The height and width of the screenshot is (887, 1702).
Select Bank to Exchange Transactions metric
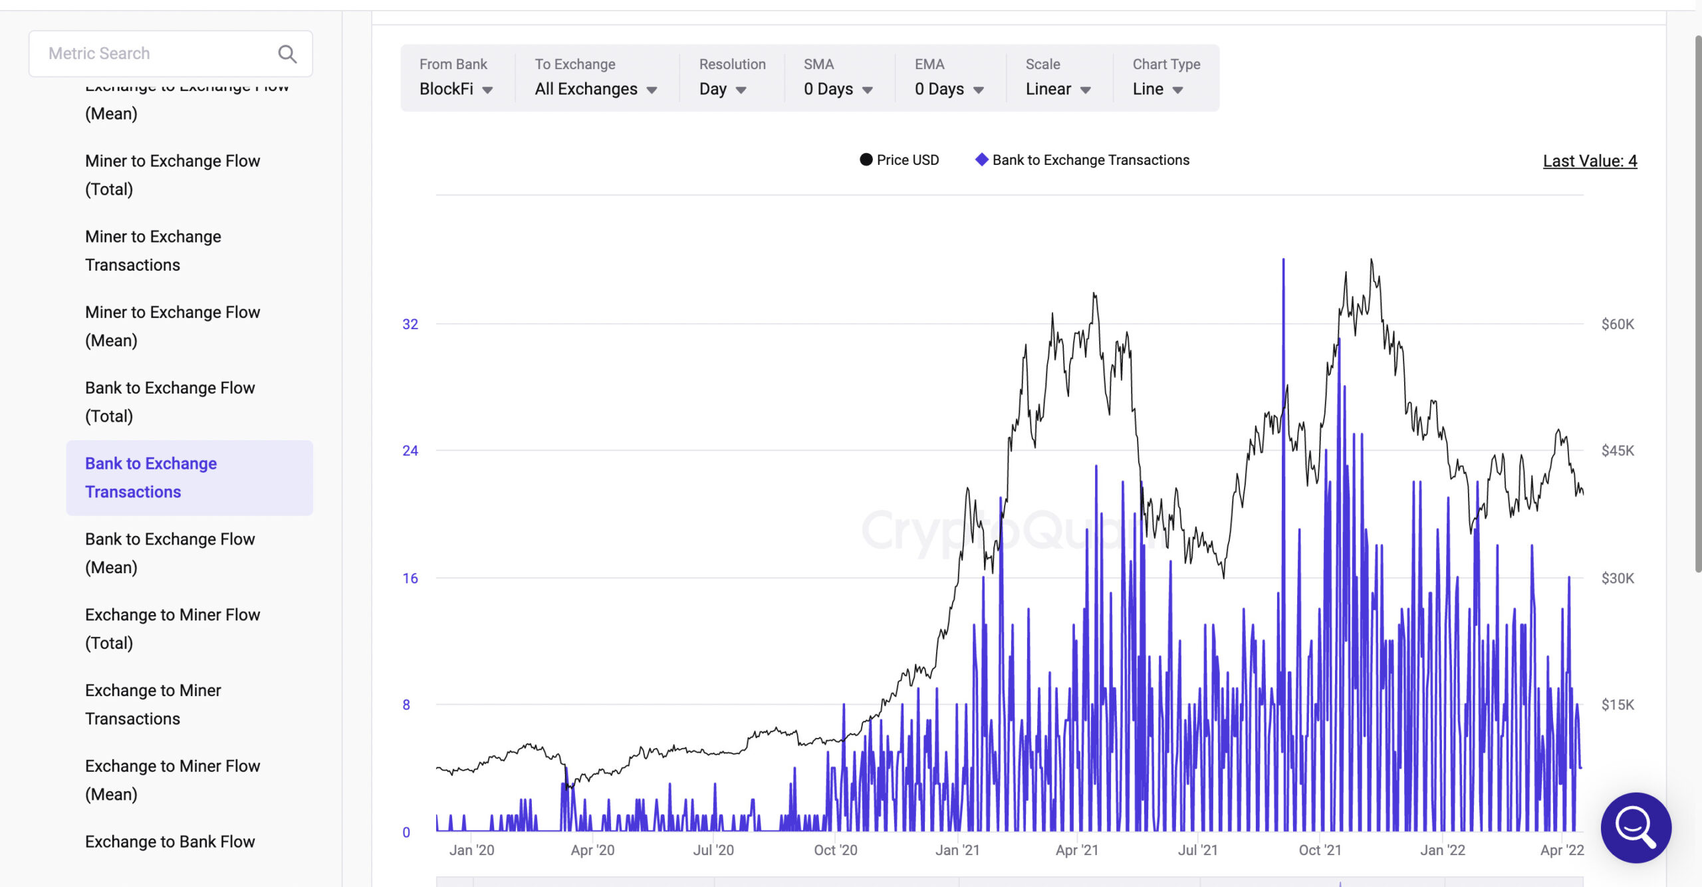(189, 478)
